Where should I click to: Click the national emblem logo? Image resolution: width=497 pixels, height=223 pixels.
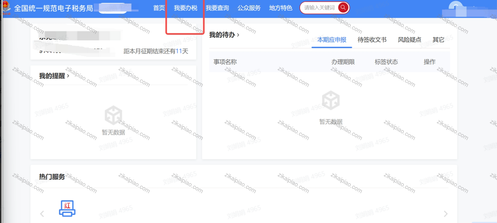(6, 7)
